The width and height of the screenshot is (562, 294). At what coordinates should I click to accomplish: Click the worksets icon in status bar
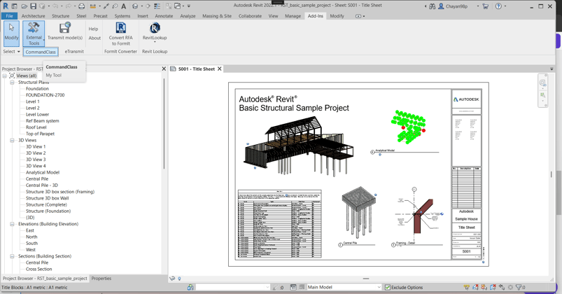click(190, 287)
